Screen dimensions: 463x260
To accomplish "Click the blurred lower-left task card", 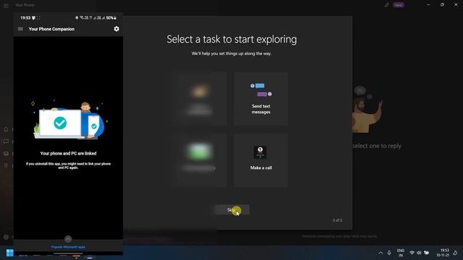I will click(200, 160).
